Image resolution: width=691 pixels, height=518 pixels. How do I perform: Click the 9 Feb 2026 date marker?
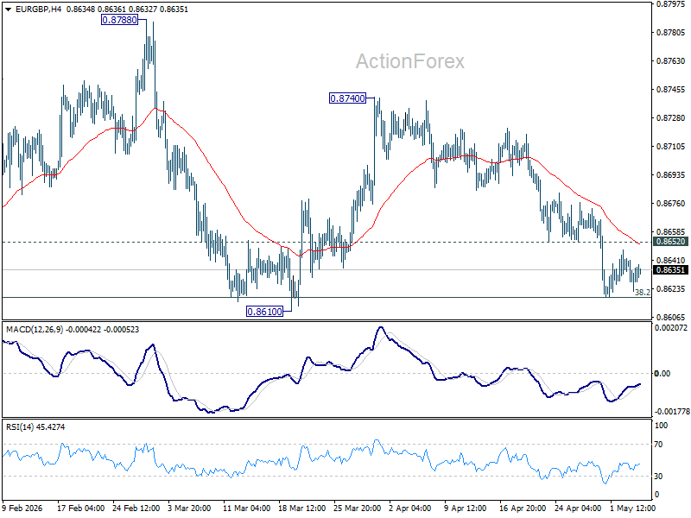[x=22, y=508]
